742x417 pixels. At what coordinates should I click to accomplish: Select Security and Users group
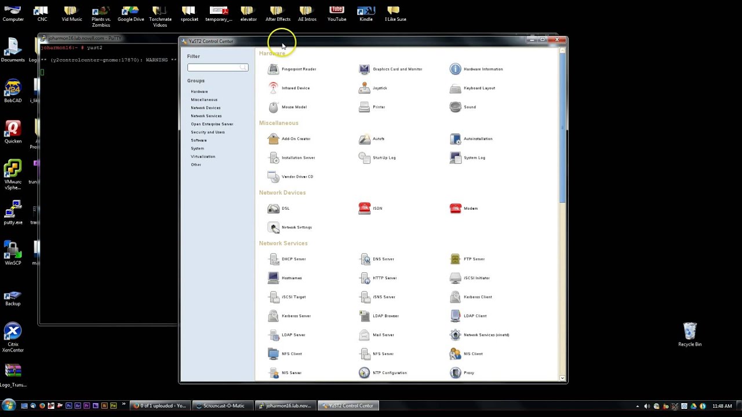208,132
